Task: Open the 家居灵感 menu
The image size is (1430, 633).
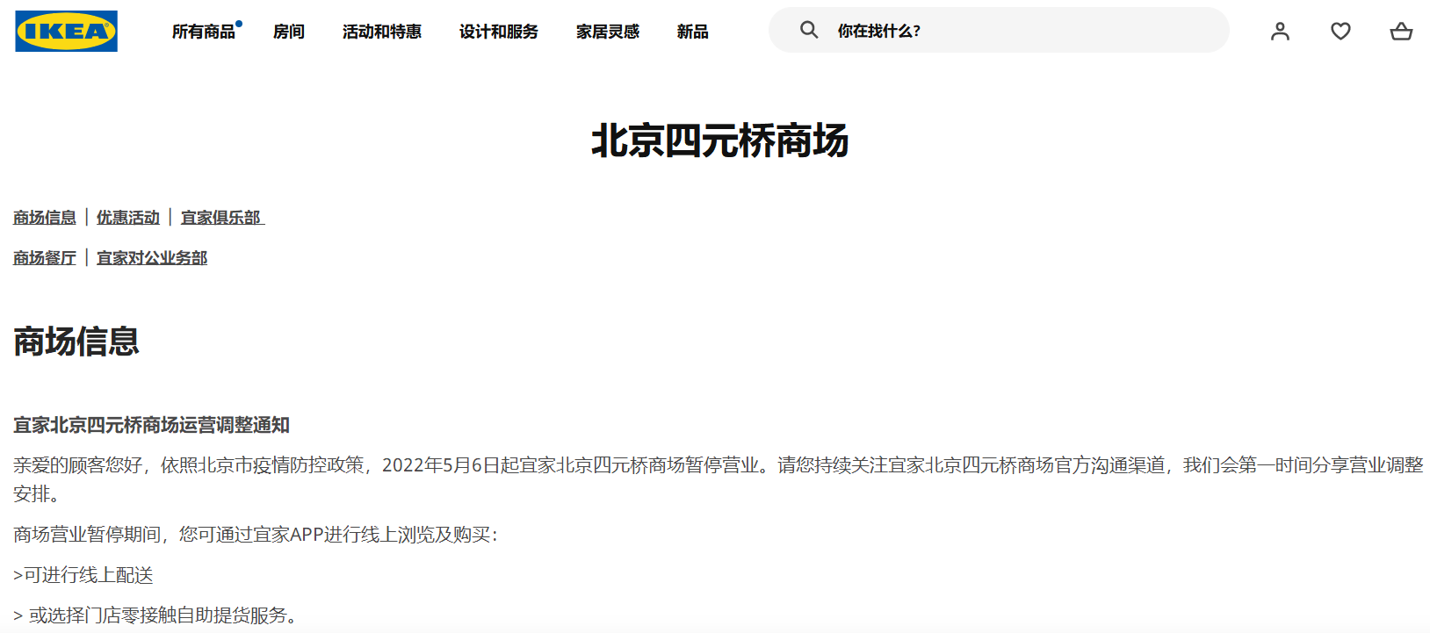Action: pyautogui.click(x=608, y=32)
